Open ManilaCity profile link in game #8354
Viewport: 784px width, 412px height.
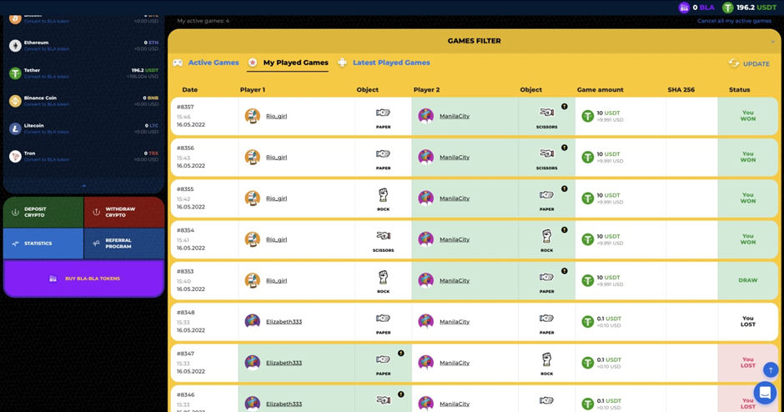pos(455,239)
